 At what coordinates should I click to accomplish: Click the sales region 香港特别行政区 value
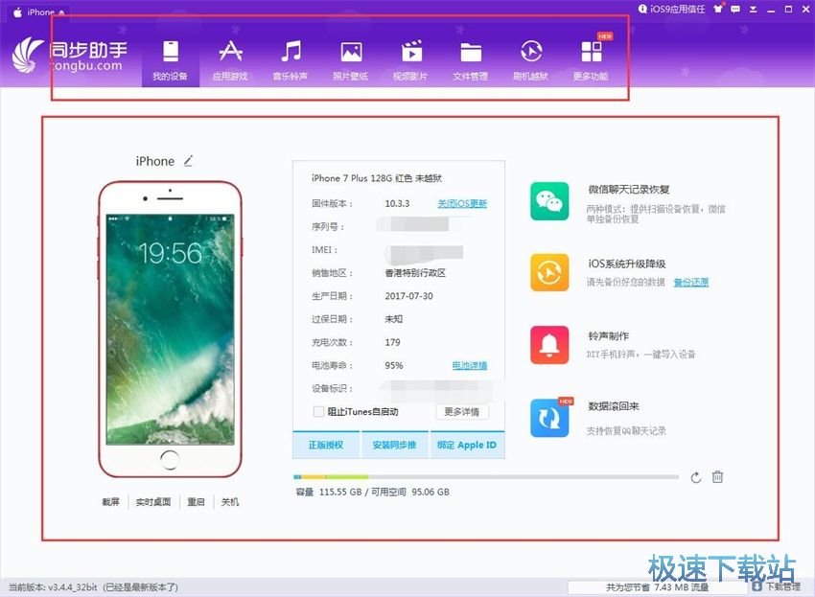pyautogui.click(x=415, y=273)
